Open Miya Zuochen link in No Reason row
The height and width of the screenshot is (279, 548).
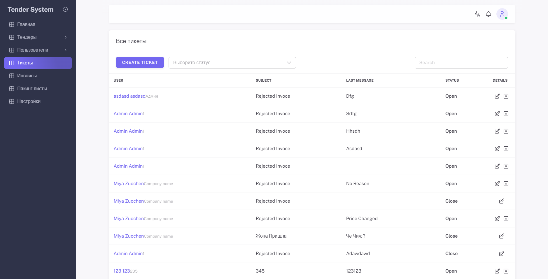pos(129,184)
